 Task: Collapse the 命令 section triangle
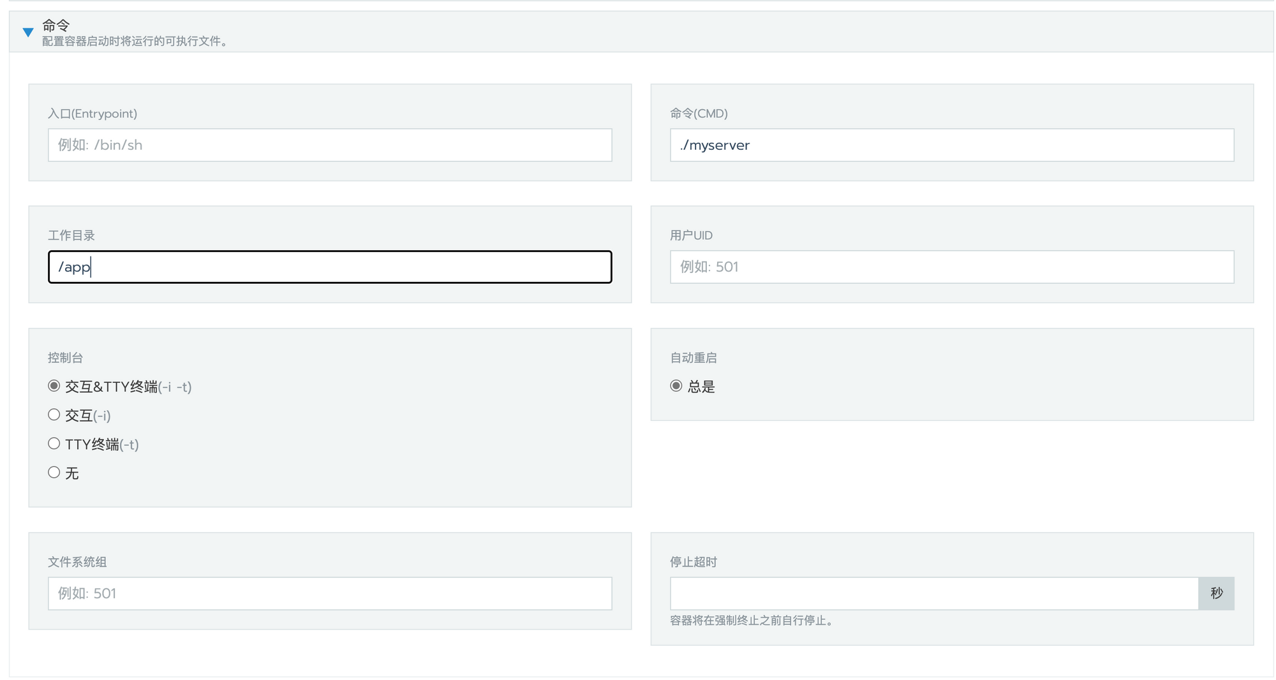(28, 32)
